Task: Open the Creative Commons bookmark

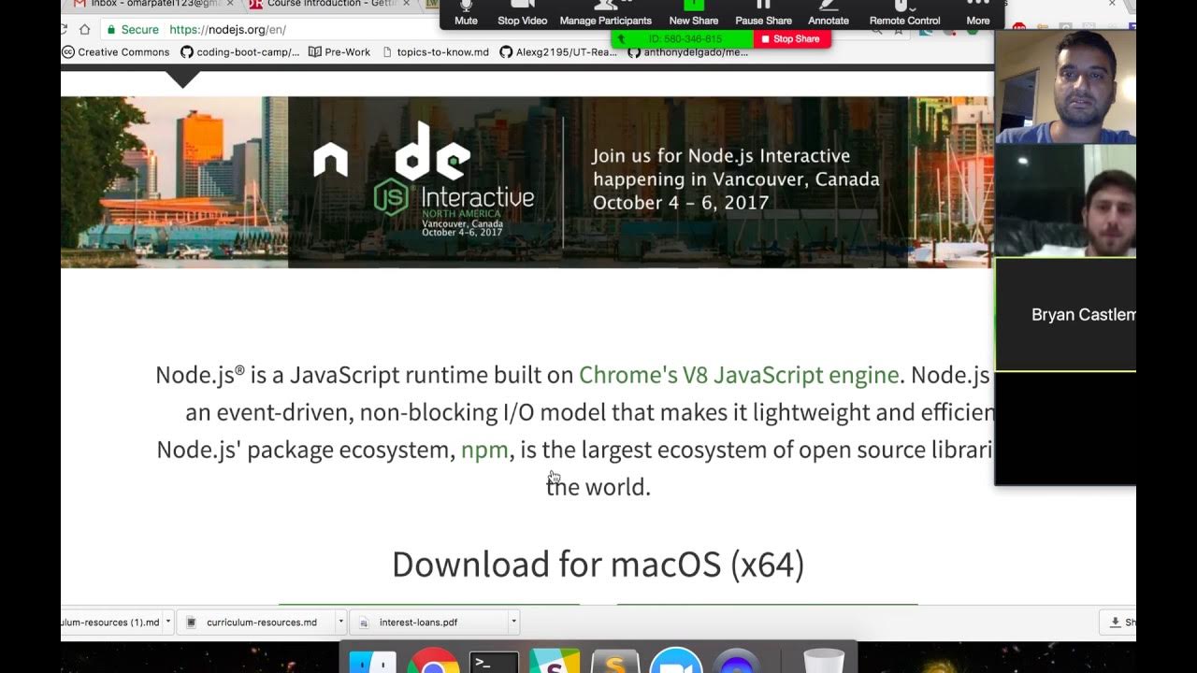Action: pos(116,52)
